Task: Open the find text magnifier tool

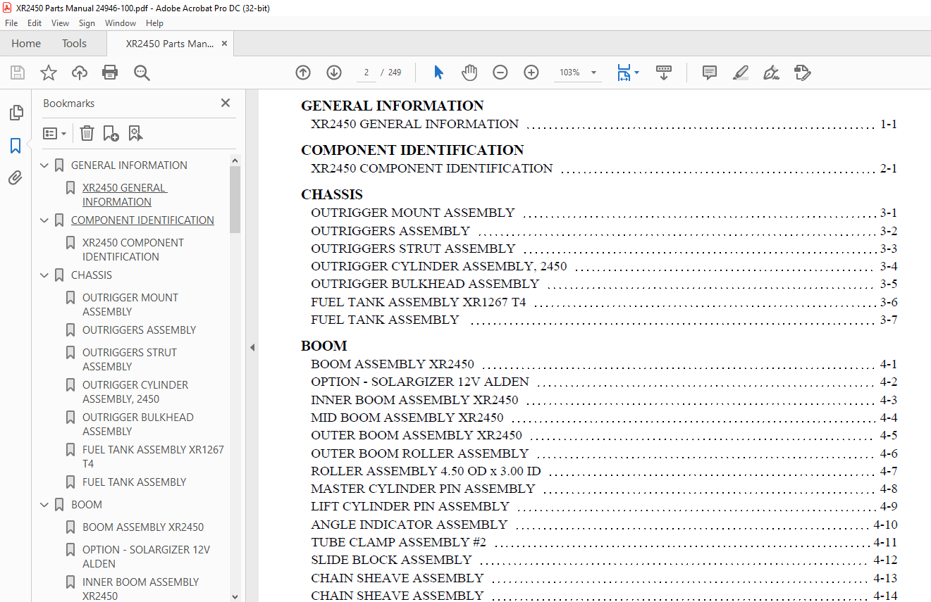Action: point(142,73)
